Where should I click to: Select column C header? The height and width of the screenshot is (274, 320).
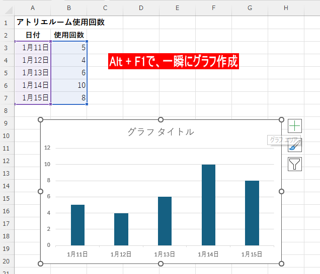[x=105, y=8]
